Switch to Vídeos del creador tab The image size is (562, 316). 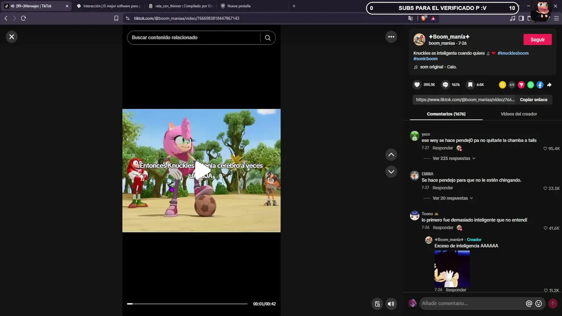click(519, 114)
